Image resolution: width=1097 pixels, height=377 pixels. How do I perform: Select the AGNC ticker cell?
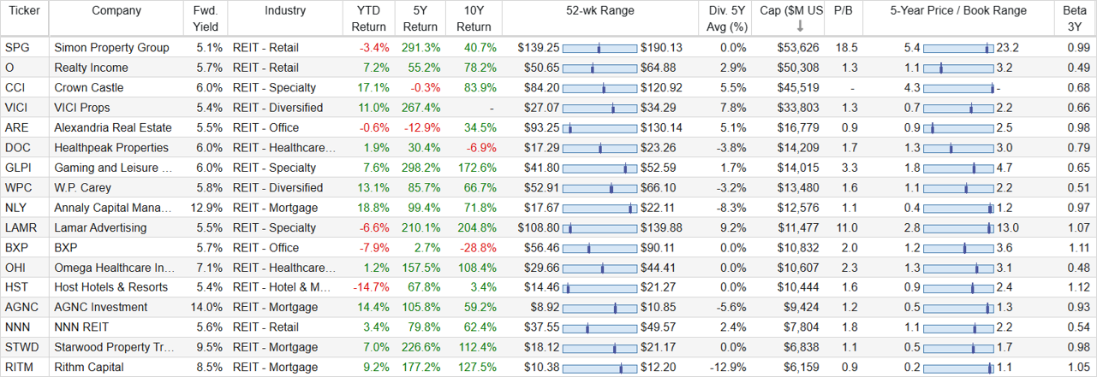tap(25, 307)
